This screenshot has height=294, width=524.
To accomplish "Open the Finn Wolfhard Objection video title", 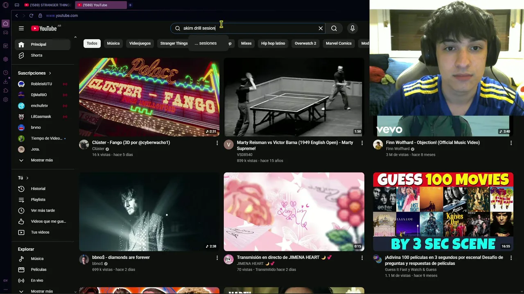I will (432, 143).
